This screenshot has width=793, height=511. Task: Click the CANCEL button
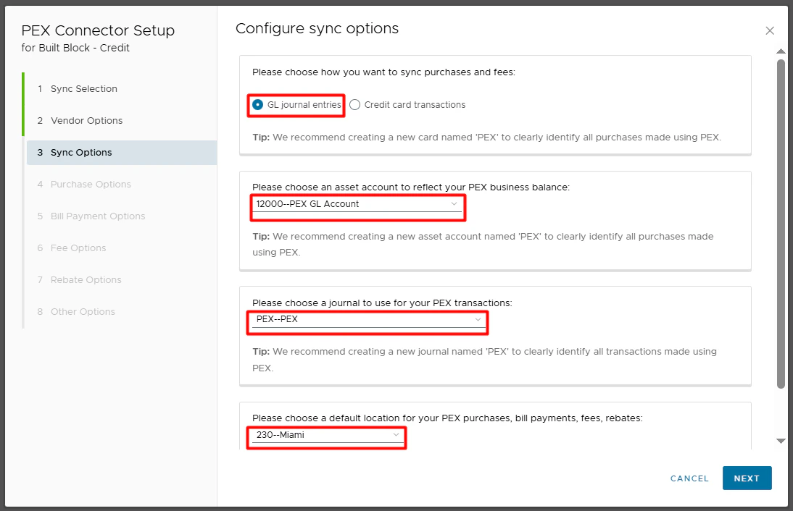coord(689,478)
